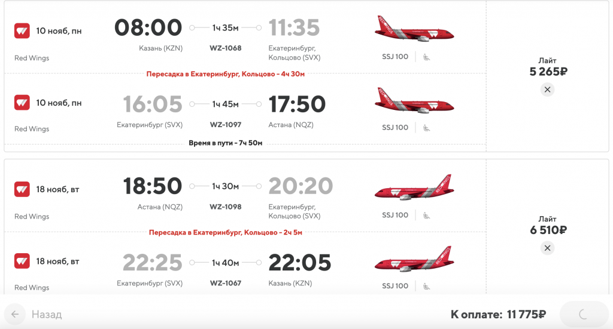The width and height of the screenshot is (613, 329).
Task: Click the Назад back arrow button
Action: tap(15, 314)
